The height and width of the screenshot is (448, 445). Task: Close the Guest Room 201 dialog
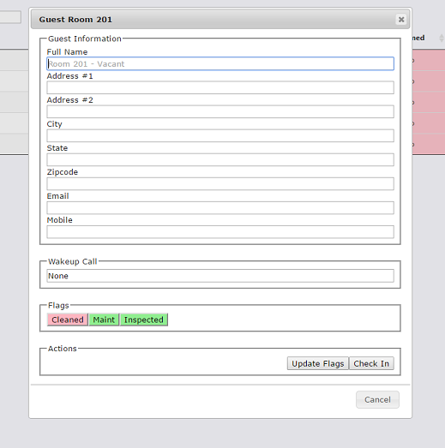401,20
